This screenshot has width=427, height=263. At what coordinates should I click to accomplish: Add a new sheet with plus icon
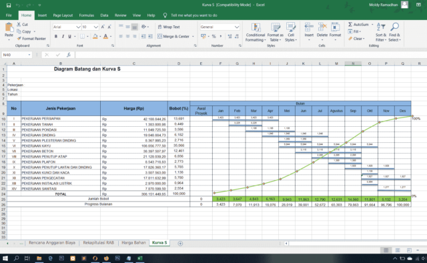(180, 244)
